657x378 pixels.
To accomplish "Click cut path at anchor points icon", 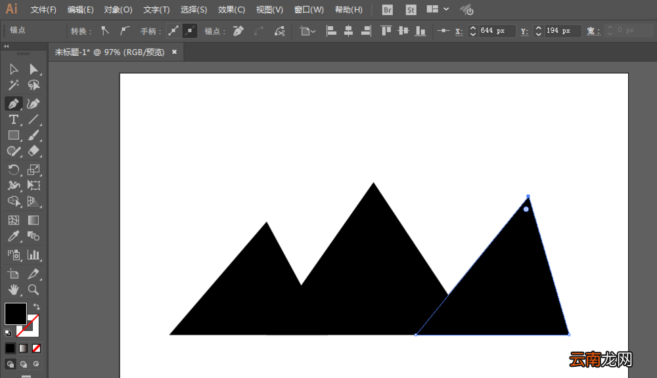I will click(279, 31).
